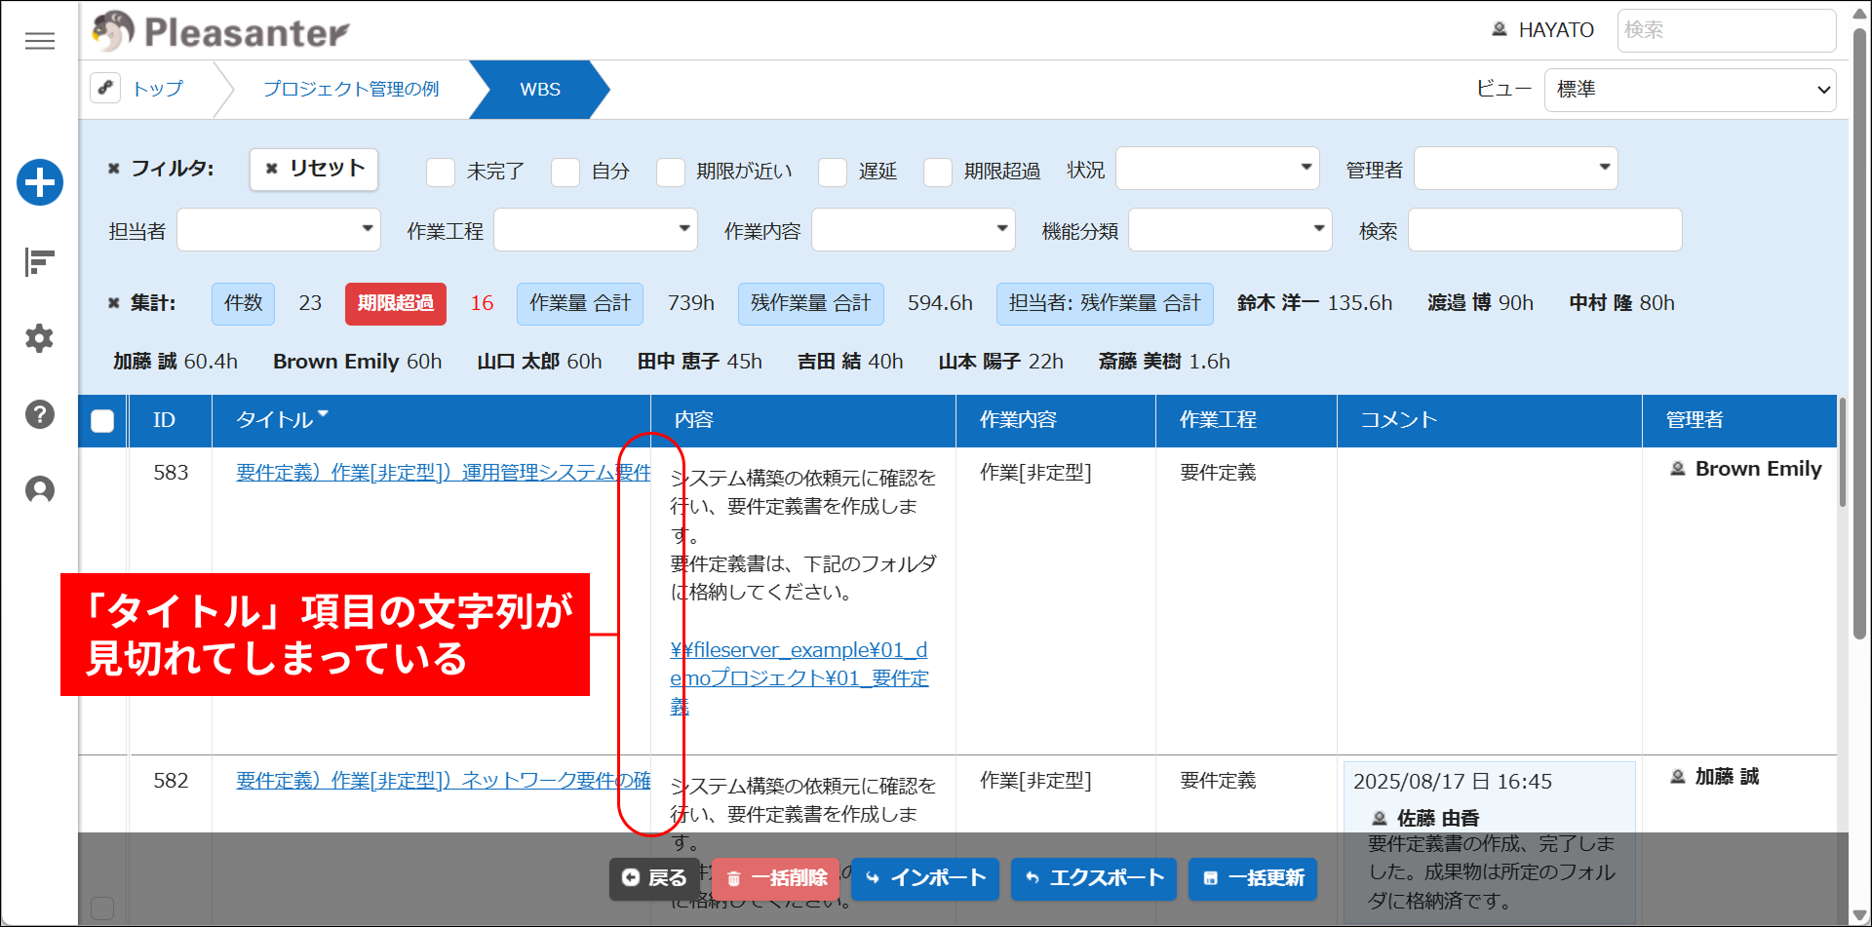
Task: Click the filter 検索 text field
Action: point(1545,230)
